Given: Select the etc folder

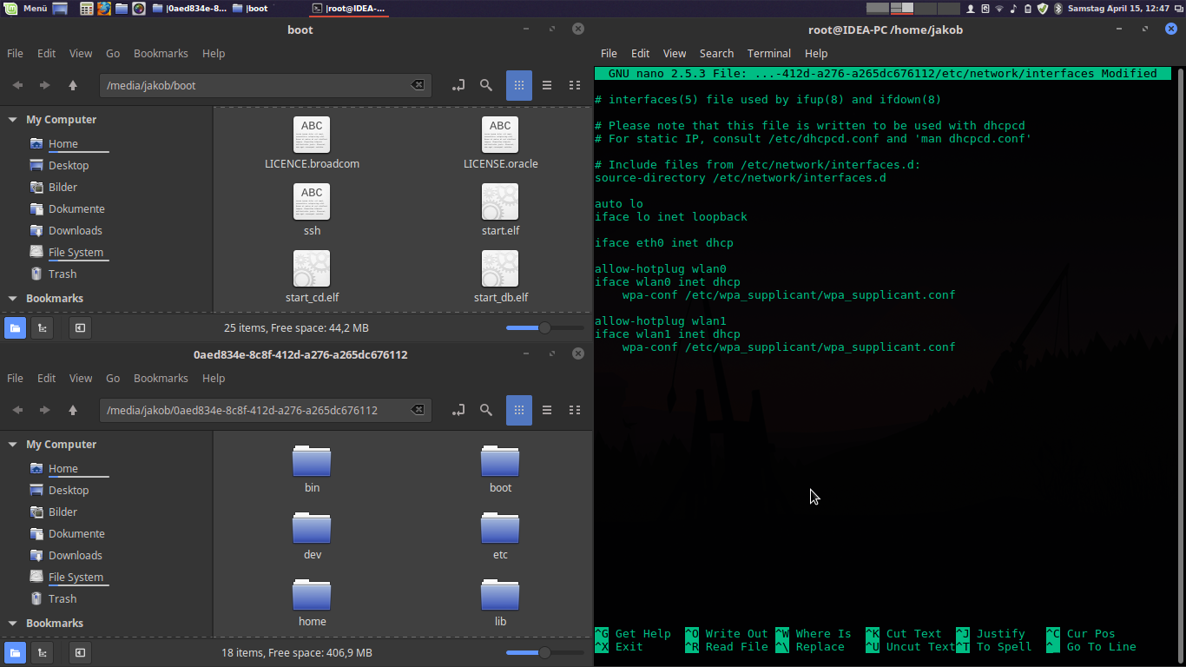Looking at the screenshot, I should 500,534.
